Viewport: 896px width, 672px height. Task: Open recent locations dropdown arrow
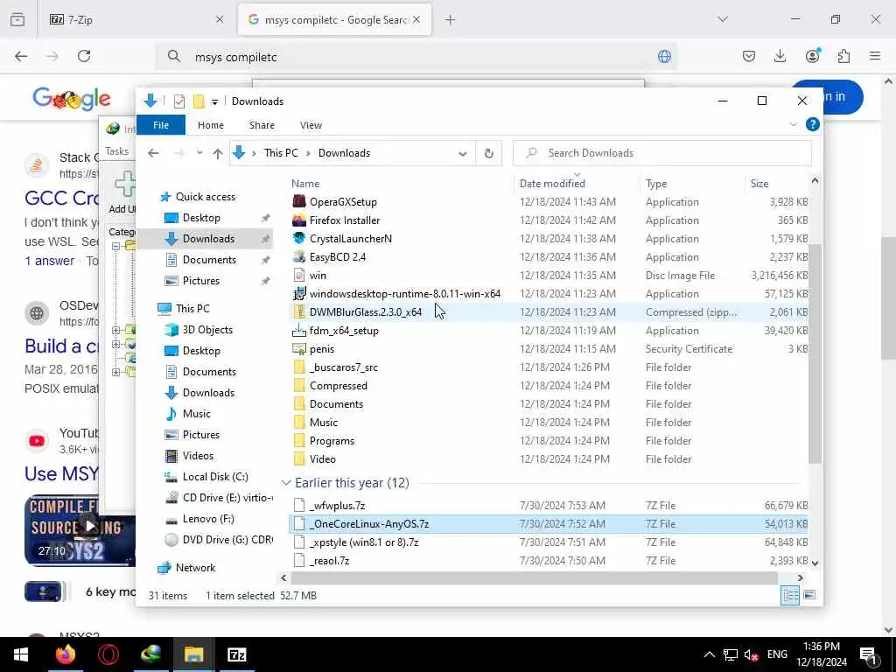coord(199,153)
